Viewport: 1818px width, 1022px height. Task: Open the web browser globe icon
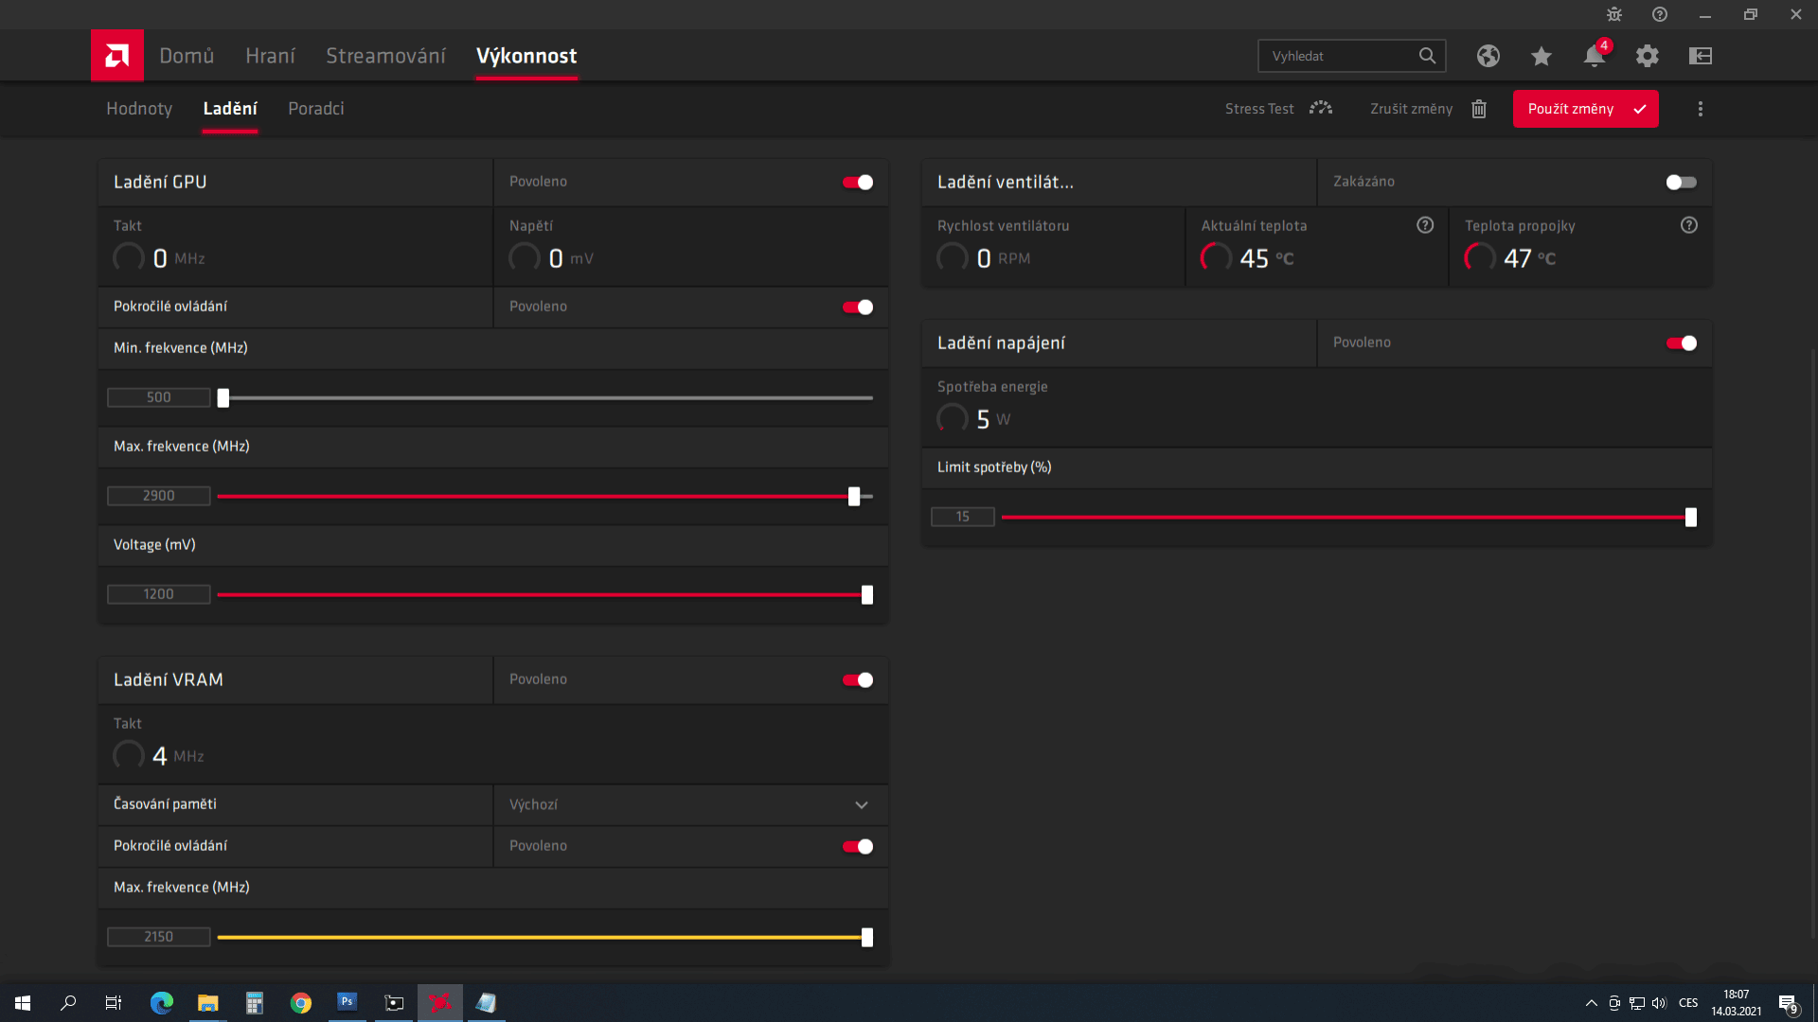pos(1488,56)
